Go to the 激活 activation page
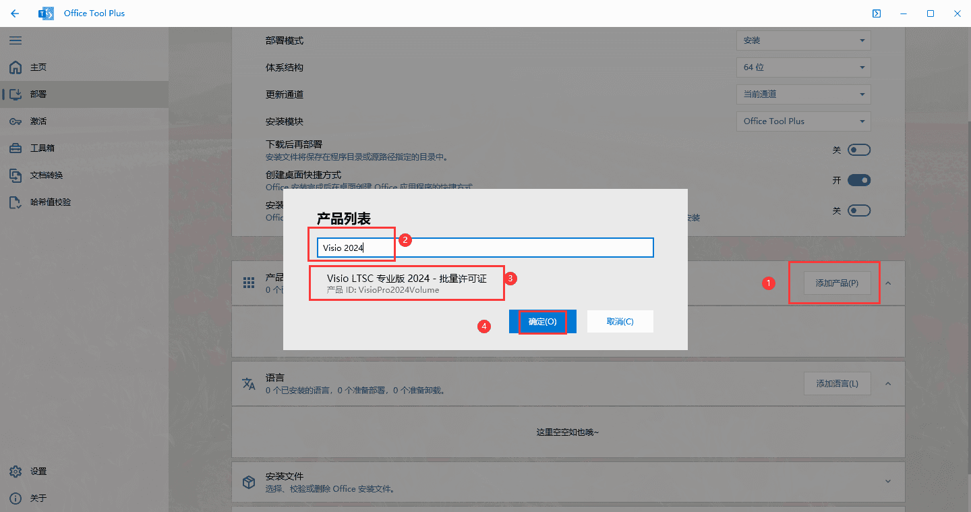 84,121
